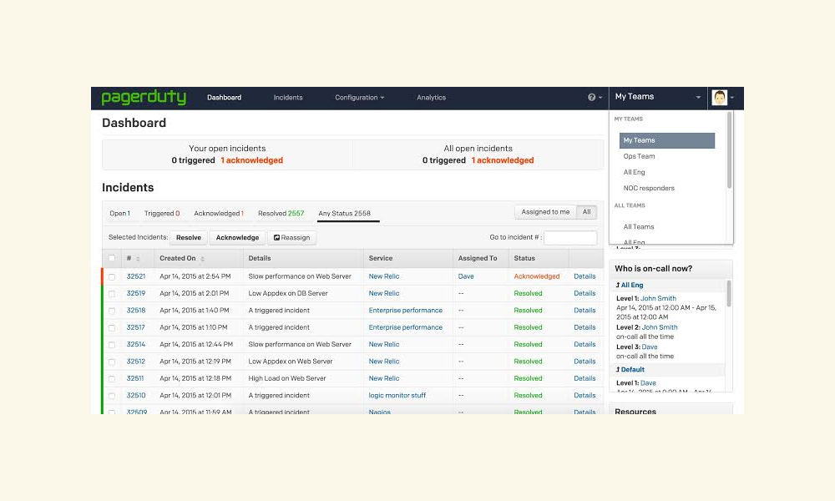The height and width of the screenshot is (501, 835).
Task: Check the box for incident 32517
Action: tap(112, 328)
